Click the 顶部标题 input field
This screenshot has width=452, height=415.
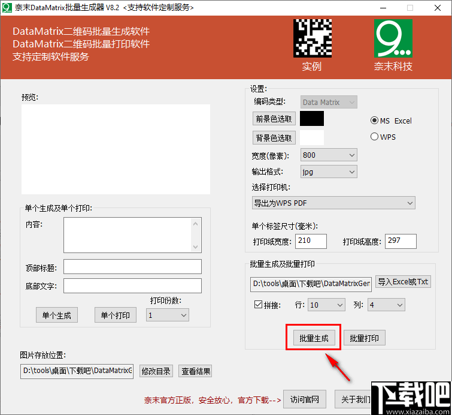pos(132,266)
